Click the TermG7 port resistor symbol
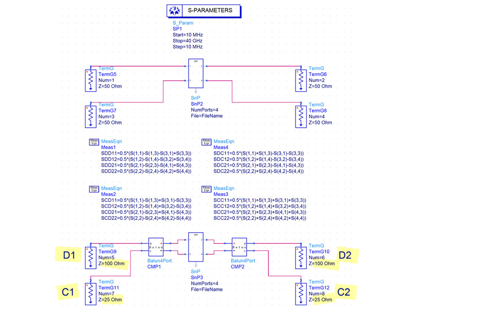Image resolution: width=486 pixels, height=316 pixels. click(90, 116)
